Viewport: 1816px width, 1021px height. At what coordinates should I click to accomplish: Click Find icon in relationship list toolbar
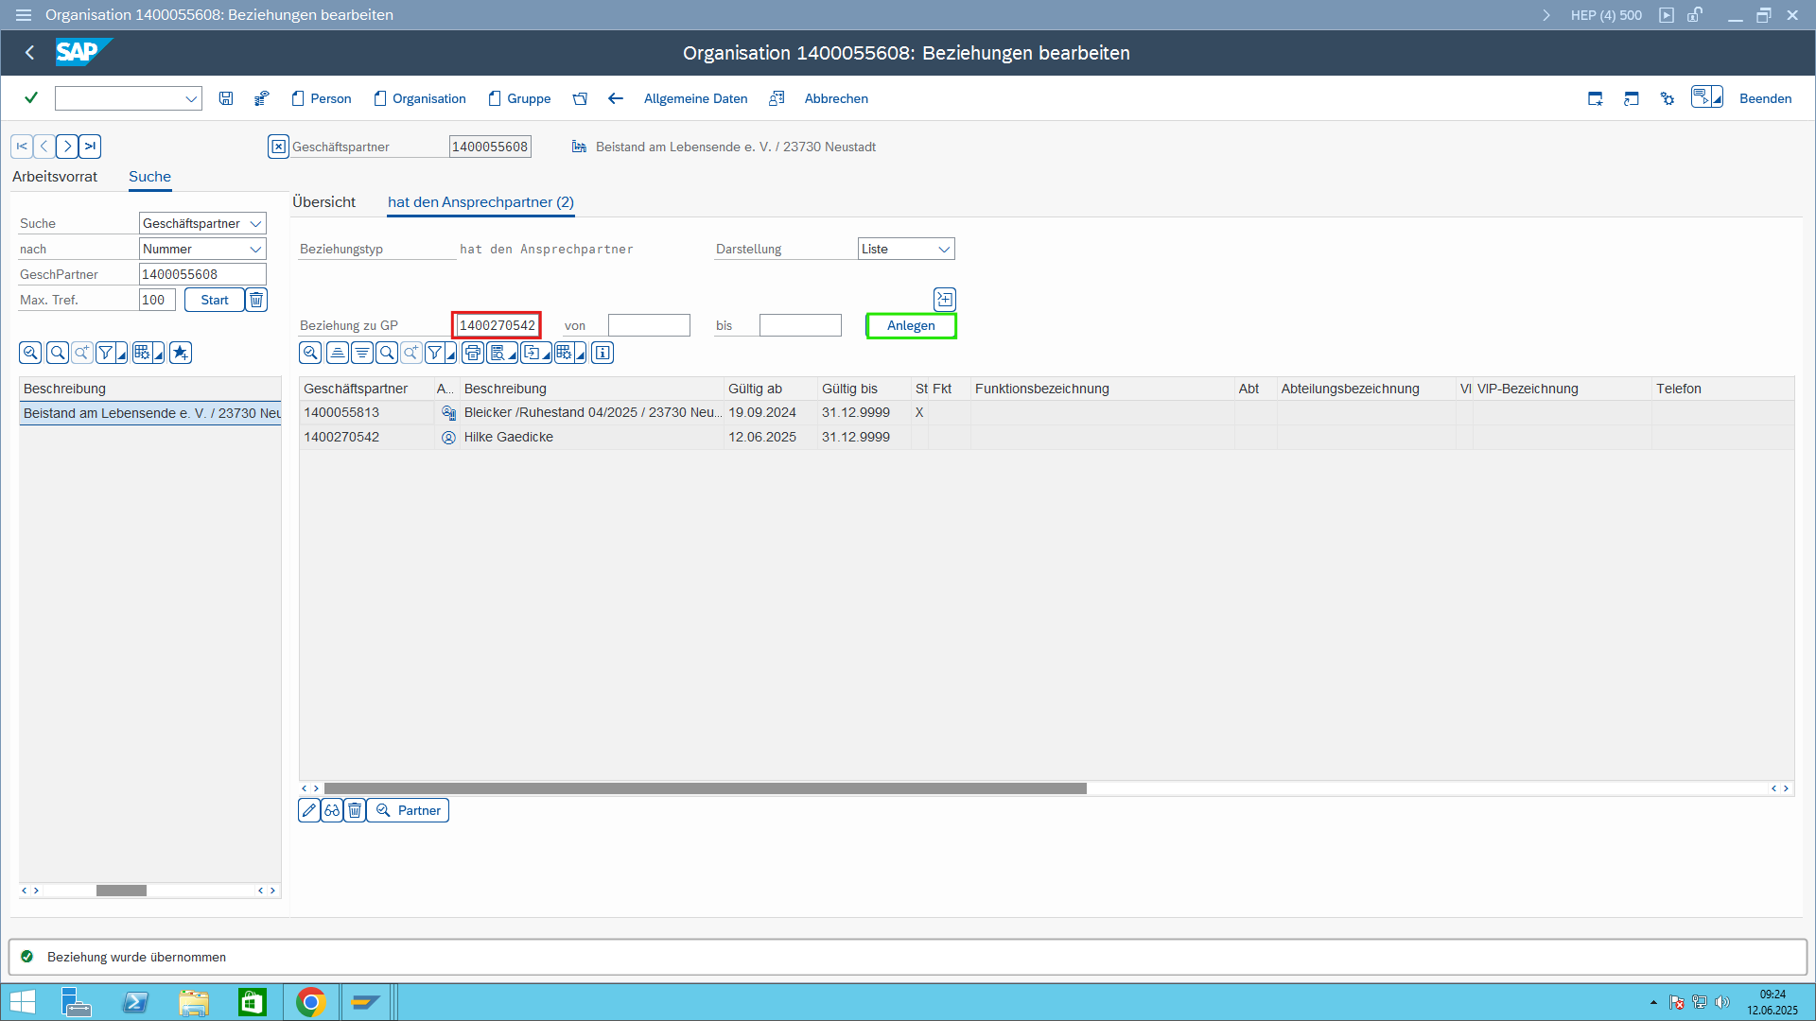(x=387, y=353)
